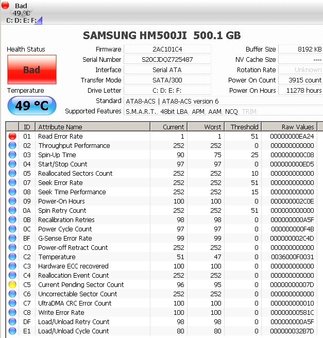This screenshot has height=338, width=323.
Task: Click blue icon for Reallocation Event Count
Action: [x=12, y=275]
